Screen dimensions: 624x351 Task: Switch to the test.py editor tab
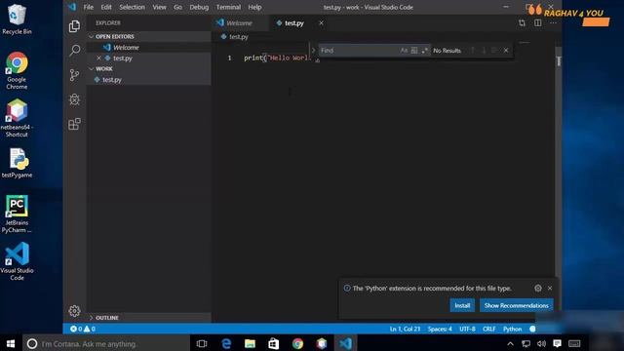pyautogui.click(x=294, y=23)
